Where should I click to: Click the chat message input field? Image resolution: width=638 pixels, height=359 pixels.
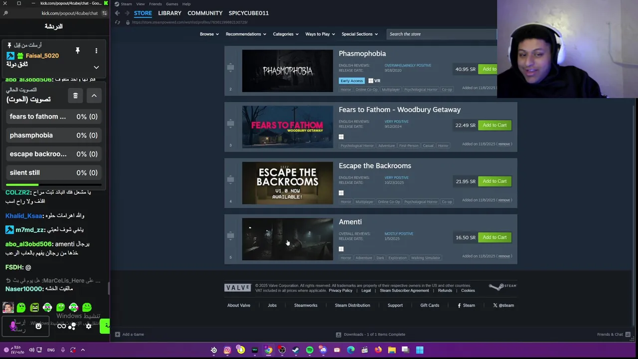[x=25, y=326]
